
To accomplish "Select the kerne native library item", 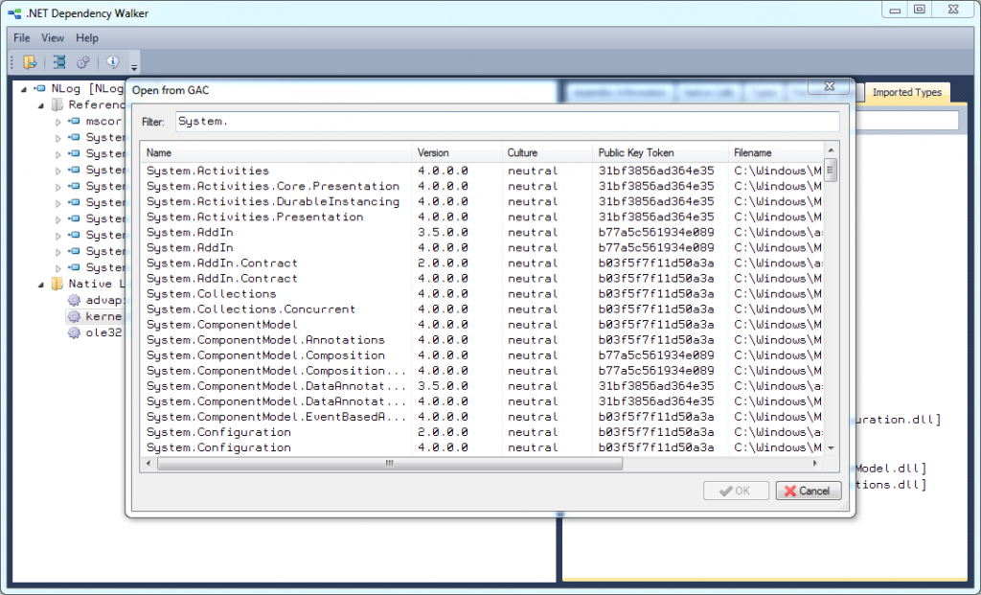I will [103, 316].
